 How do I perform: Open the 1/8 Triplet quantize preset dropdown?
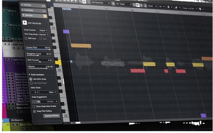(x=124, y=4)
